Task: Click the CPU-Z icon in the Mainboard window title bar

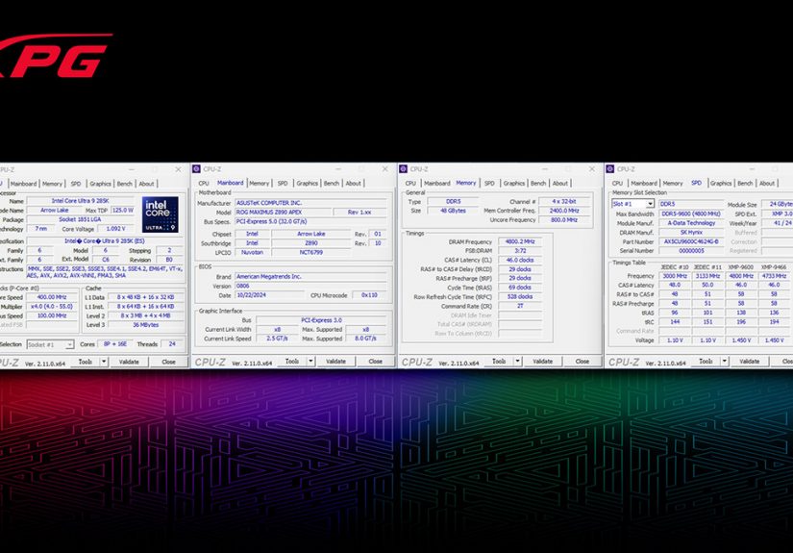Action: pyautogui.click(x=197, y=169)
